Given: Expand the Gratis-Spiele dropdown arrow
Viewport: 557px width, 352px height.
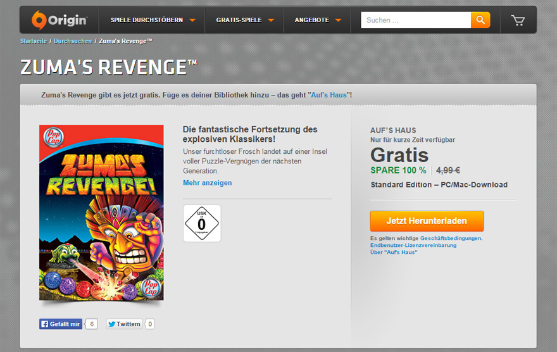Looking at the screenshot, I should 271,20.
